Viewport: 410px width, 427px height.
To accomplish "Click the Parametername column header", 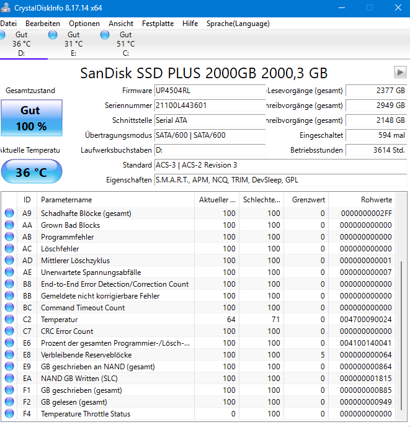I will (x=116, y=200).
